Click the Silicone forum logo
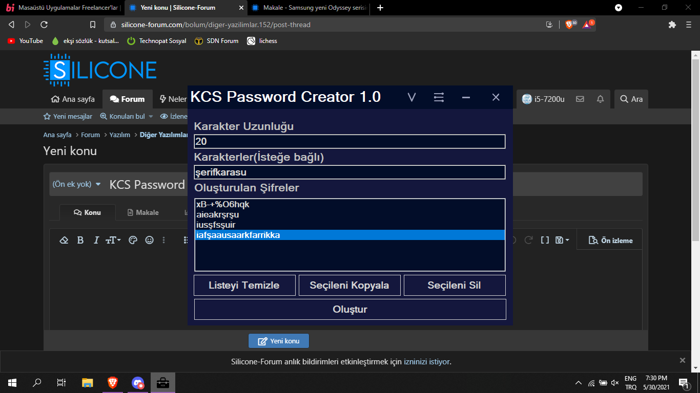The width and height of the screenshot is (700, 393). (100, 70)
